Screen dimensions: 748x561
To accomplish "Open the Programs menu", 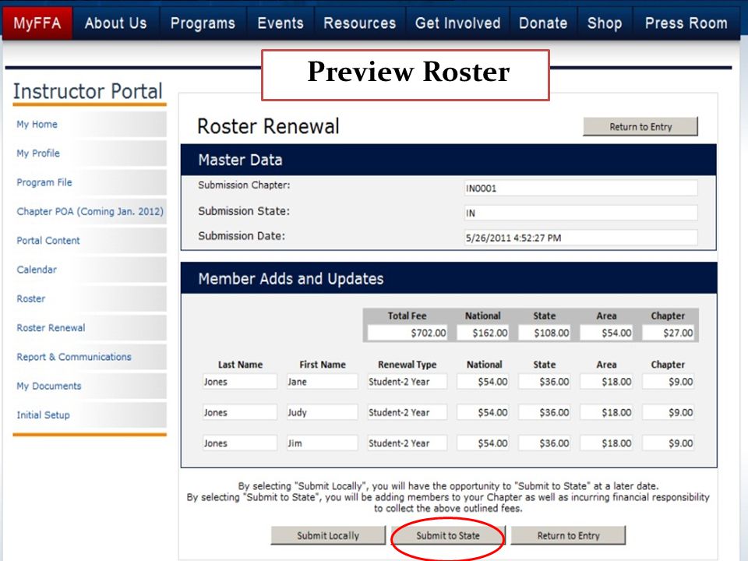I will (203, 23).
